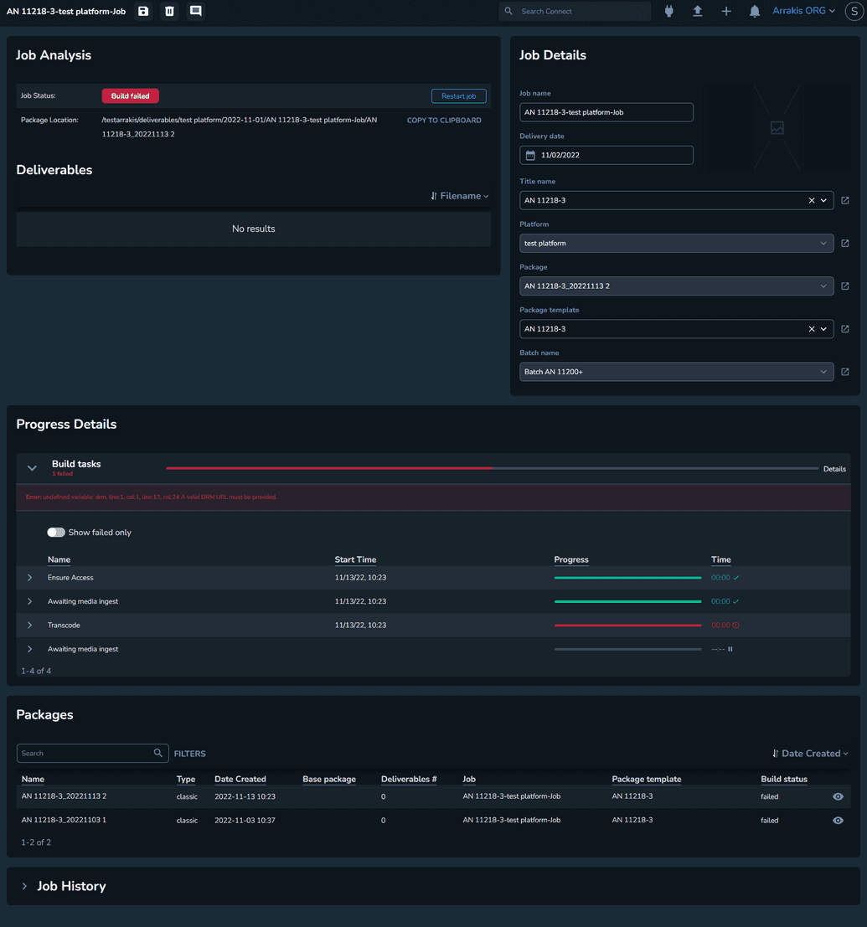Click the error message banner text
Image resolution: width=867 pixels, height=927 pixels.
(x=151, y=497)
